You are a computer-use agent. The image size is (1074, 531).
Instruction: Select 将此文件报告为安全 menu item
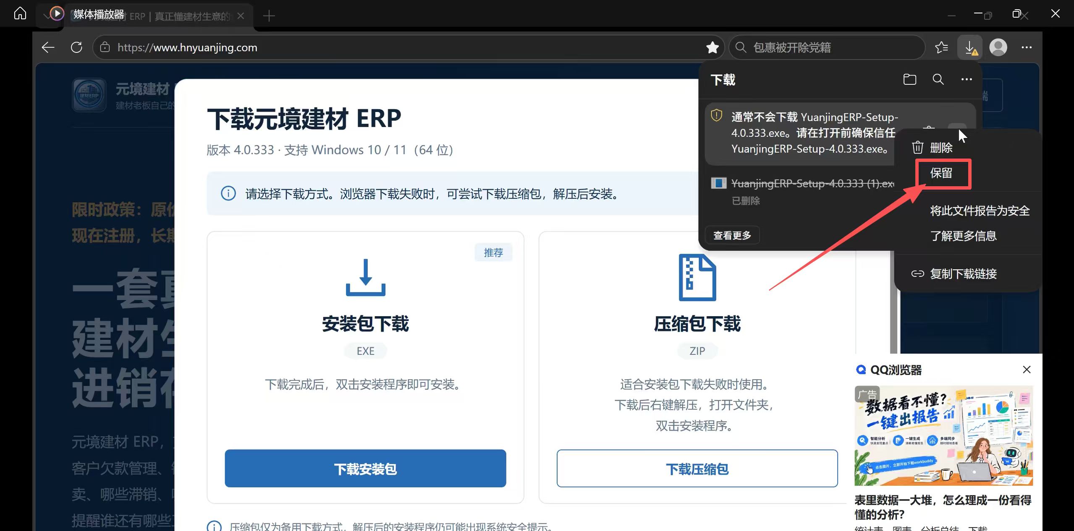[x=980, y=211]
